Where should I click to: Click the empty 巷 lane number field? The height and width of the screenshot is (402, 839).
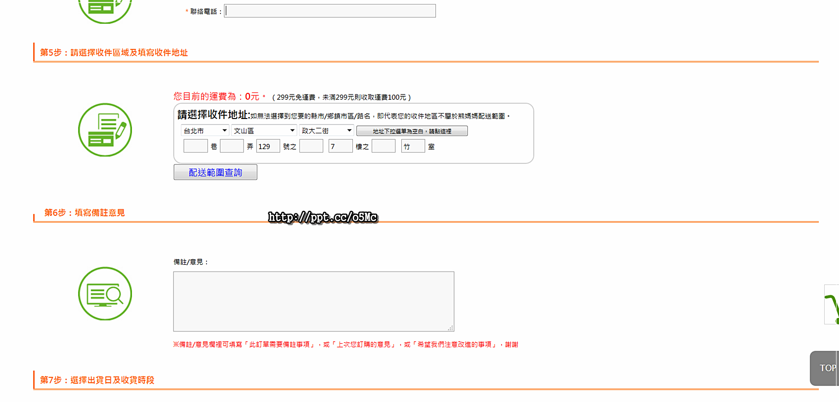pos(195,146)
